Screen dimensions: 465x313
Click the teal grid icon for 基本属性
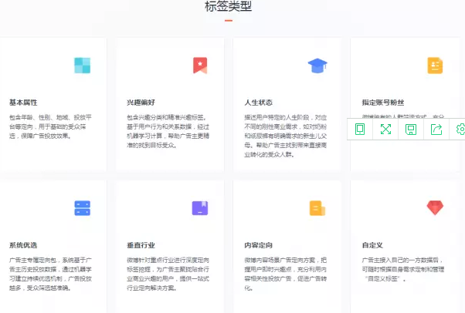tap(82, 66)
